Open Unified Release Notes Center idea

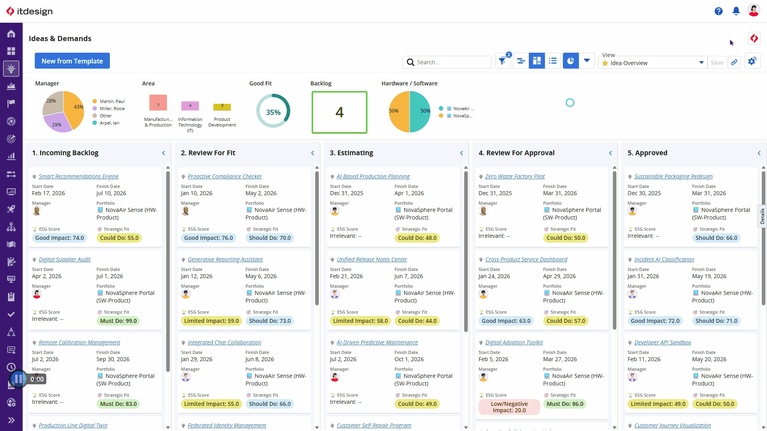tap(372, 259)
